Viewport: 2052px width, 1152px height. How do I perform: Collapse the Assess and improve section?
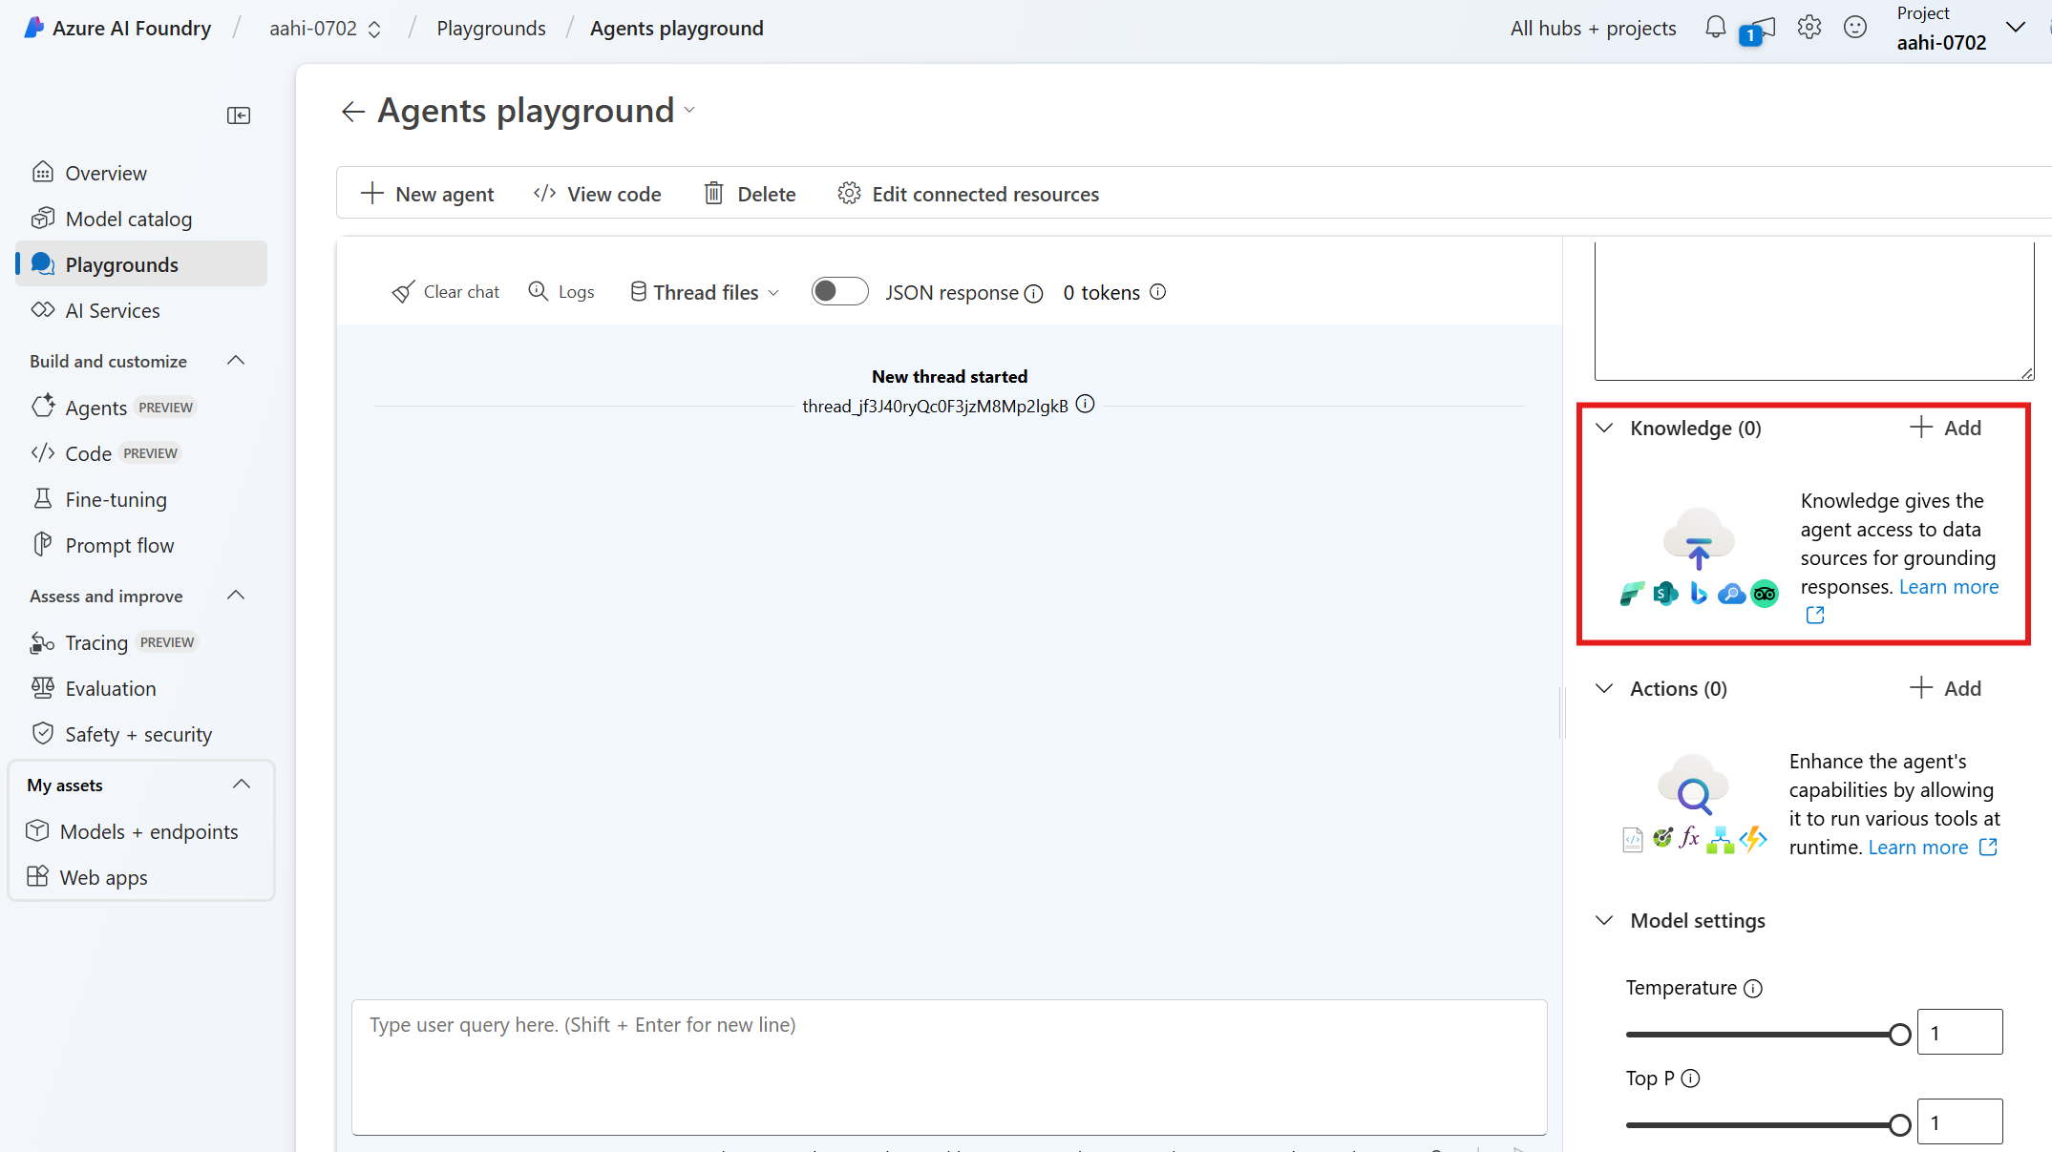[236, 596]
